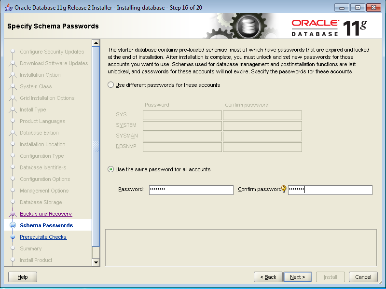Click the sidebar scroll up arrow
Image resolution: width=386 pixels, height=289 pixels.
tap(96, 43)
